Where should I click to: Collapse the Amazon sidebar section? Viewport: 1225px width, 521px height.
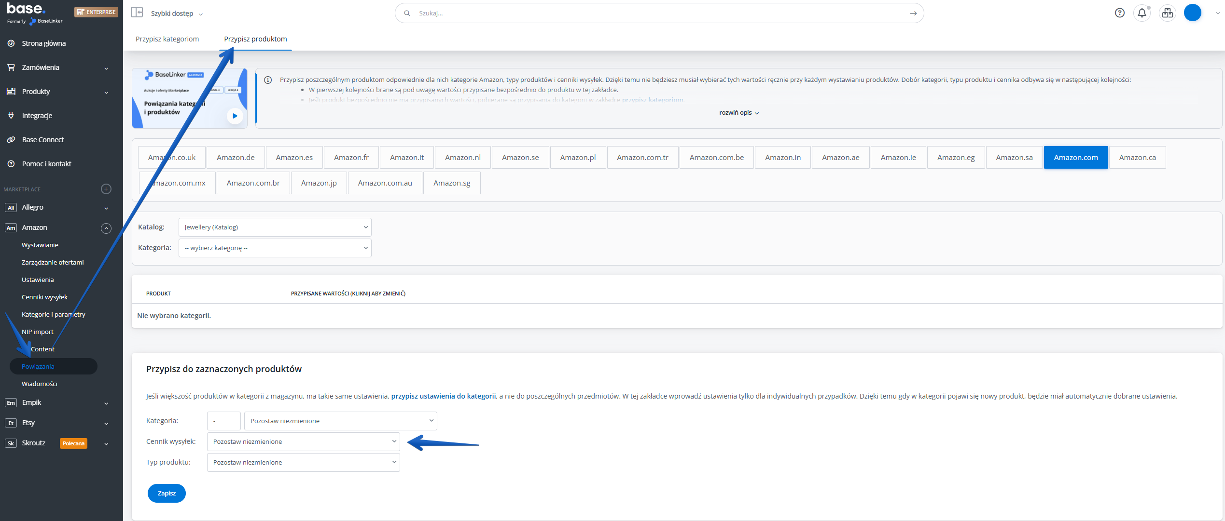106,228
